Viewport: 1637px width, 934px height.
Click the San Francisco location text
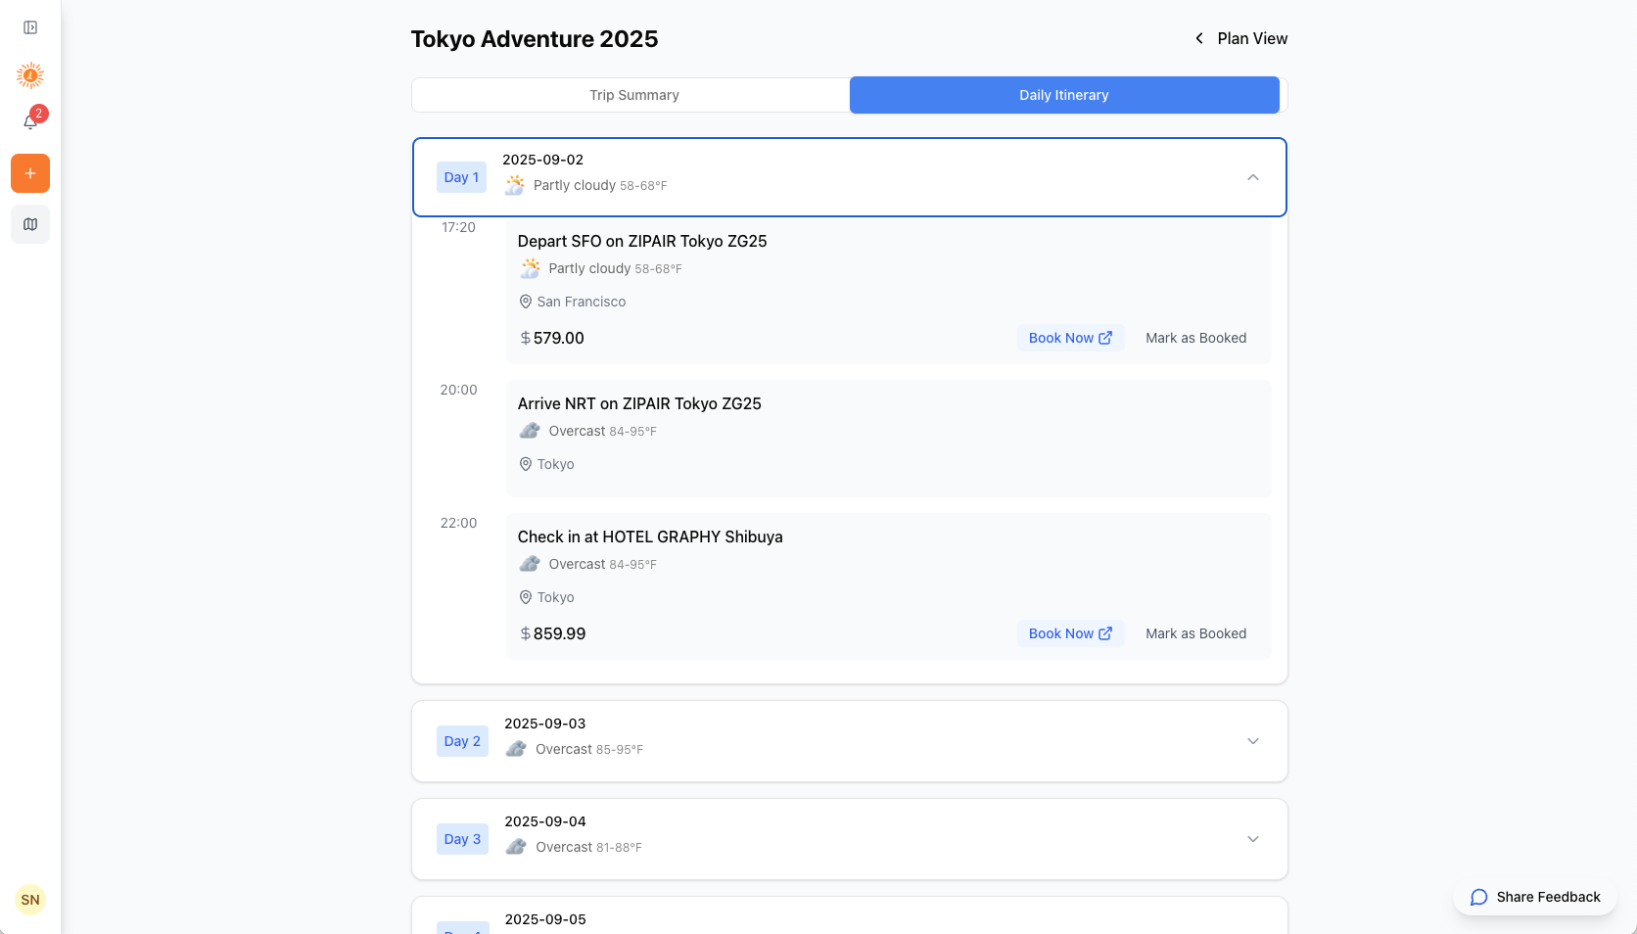pos(582,302)
